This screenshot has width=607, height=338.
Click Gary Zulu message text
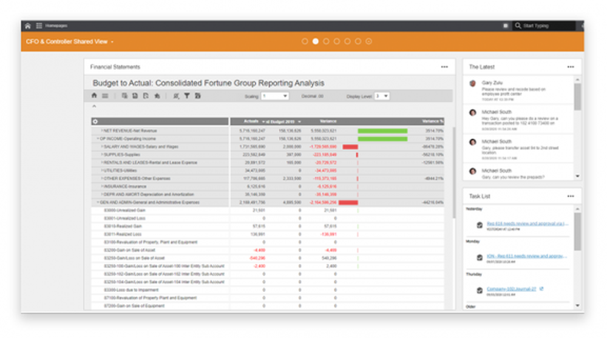pos(514,92)
